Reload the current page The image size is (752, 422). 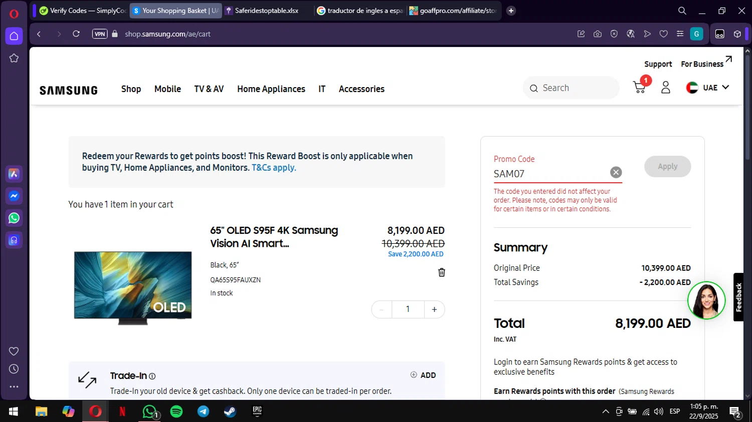pyautogui.click(x=76, y=34)
